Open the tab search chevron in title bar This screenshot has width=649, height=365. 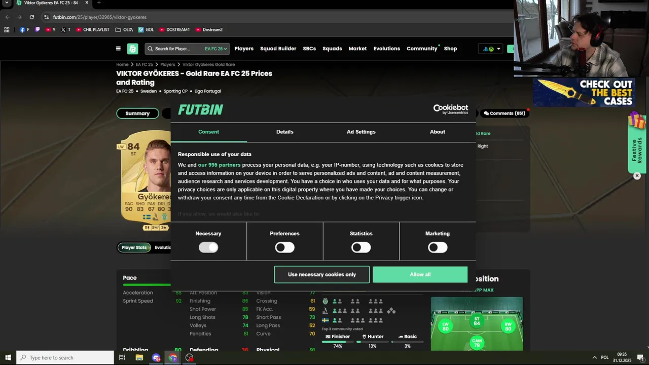point(7,3)
